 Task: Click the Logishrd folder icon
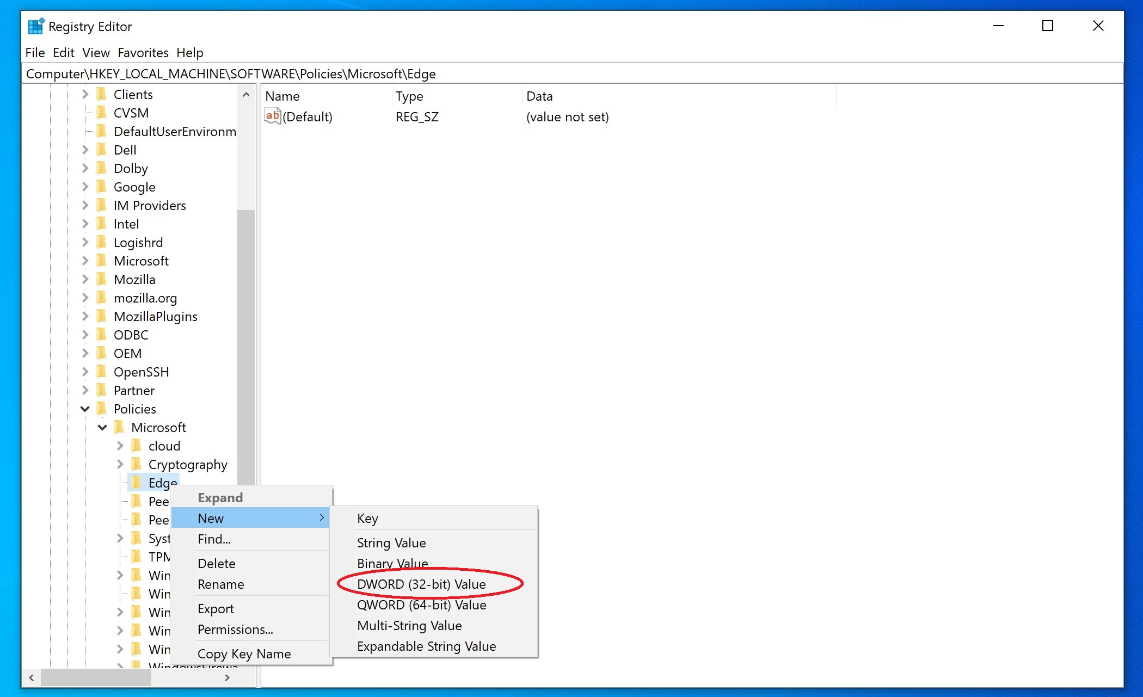[x=101, y=242]
